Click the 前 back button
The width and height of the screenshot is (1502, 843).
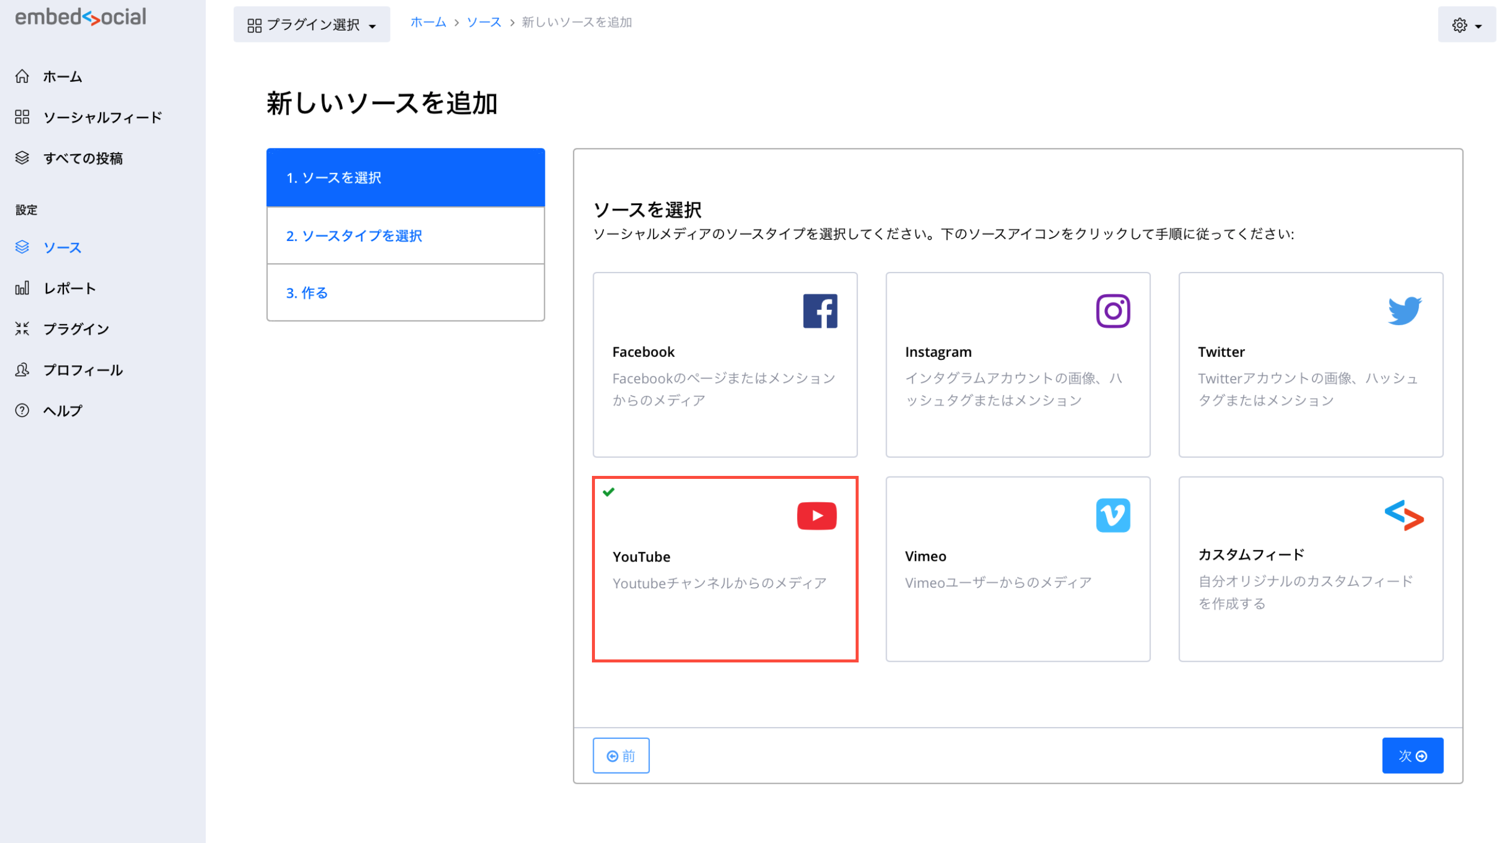pos(621,756)
